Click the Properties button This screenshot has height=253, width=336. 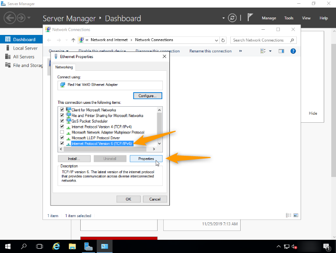coord(146,159)
